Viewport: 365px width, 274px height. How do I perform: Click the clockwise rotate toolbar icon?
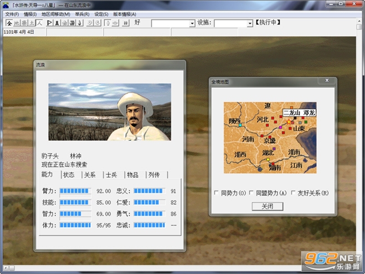tap(98, 23)
